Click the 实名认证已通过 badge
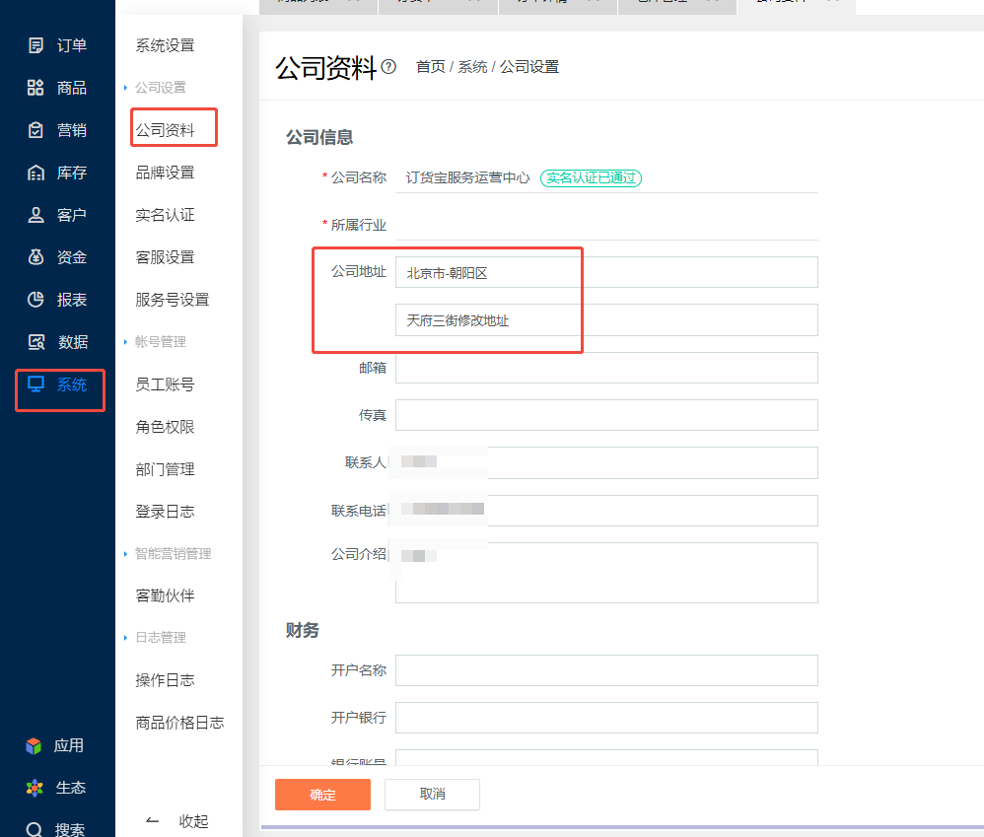 point(591,177)
